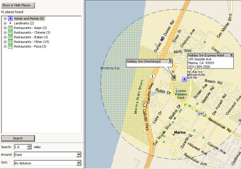
Task: Select Restaurants - Italian (3) row
Action: 31,37
